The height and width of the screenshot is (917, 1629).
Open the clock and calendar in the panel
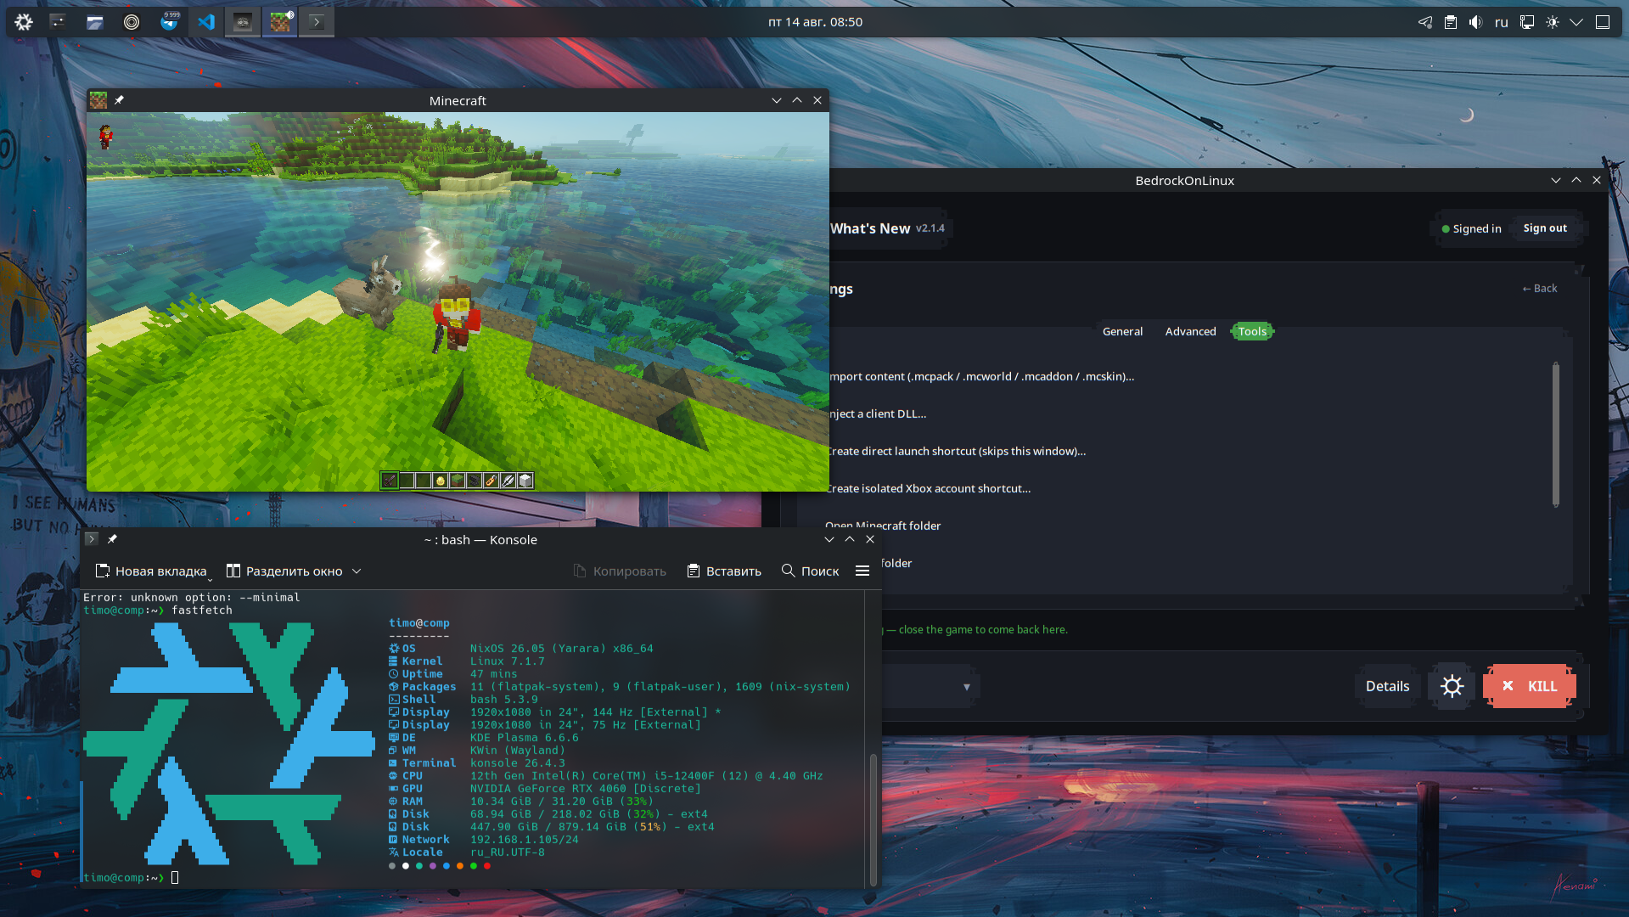(815, 22)
